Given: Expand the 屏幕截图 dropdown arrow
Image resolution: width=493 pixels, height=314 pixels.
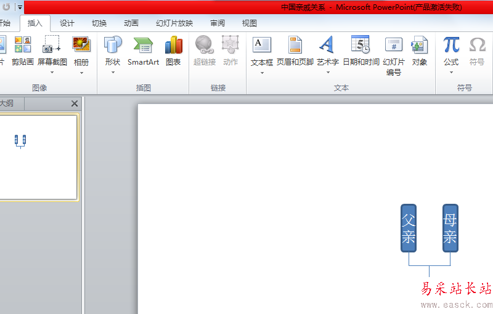Looking at the screenshot, I should pos(52,73).
